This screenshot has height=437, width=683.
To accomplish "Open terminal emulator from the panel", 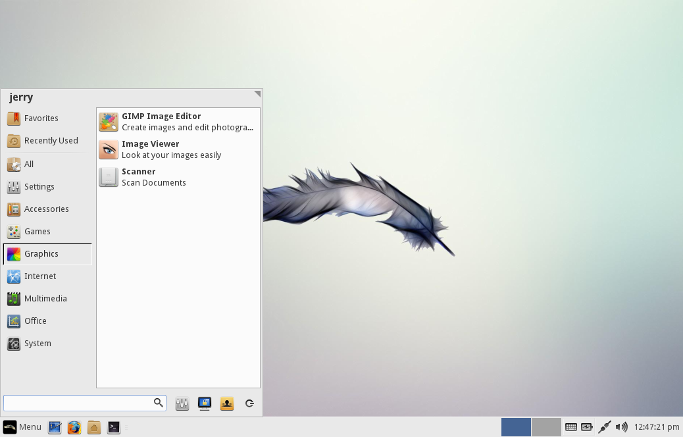I will [x=114, y=427].
